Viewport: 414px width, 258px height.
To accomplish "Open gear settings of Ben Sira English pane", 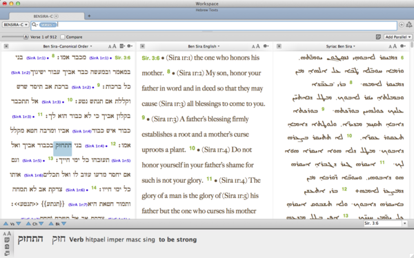I will pyautogui.click(x=266, y=46).
